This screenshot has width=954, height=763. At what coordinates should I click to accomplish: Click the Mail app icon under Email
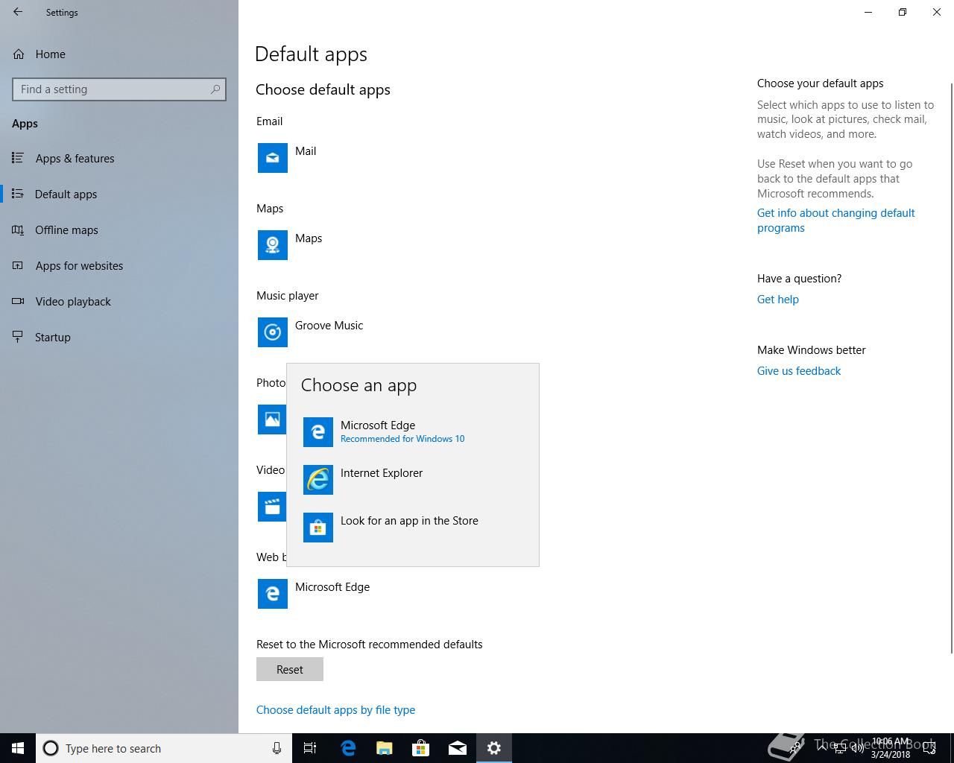[x=273, y=158]
